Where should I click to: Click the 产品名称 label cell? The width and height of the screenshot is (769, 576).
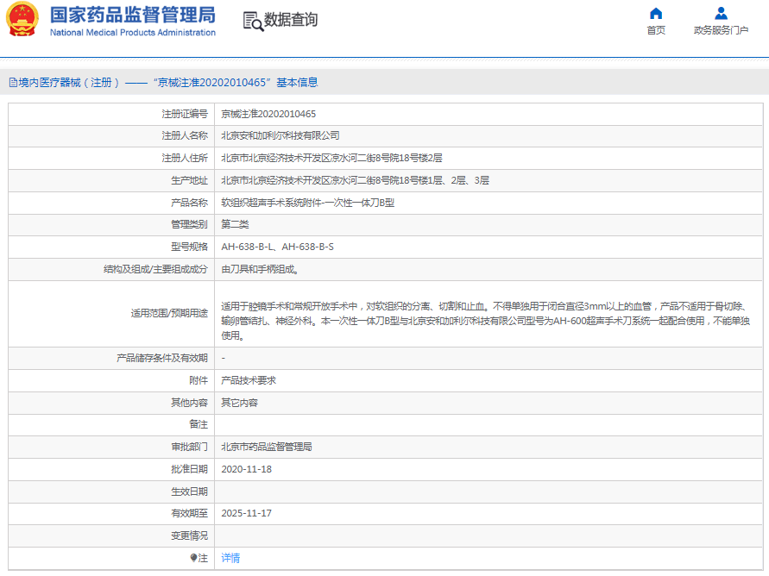click(x=111, y=203)
